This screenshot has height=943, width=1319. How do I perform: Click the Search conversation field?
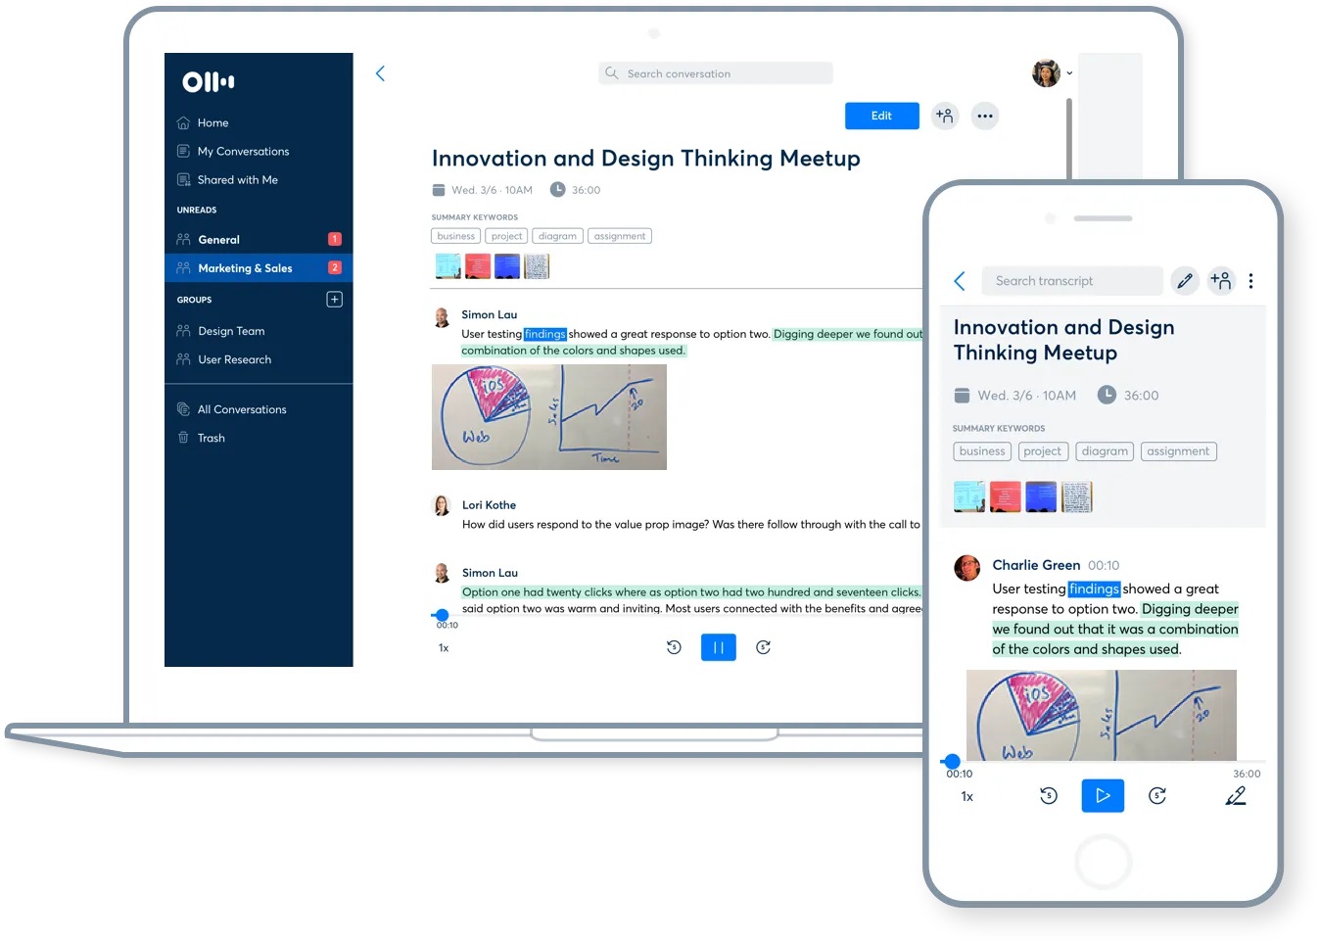(x=715, y=73)
